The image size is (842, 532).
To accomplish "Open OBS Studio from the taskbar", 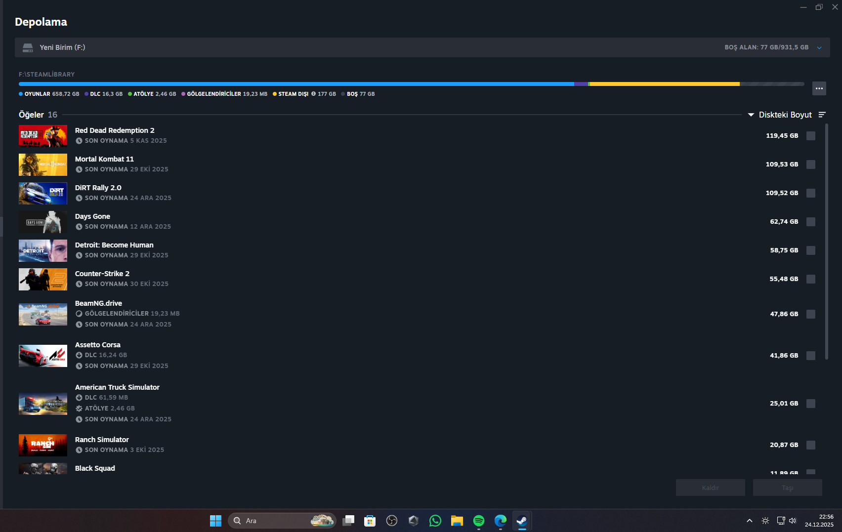I will [x=392, y=521].
